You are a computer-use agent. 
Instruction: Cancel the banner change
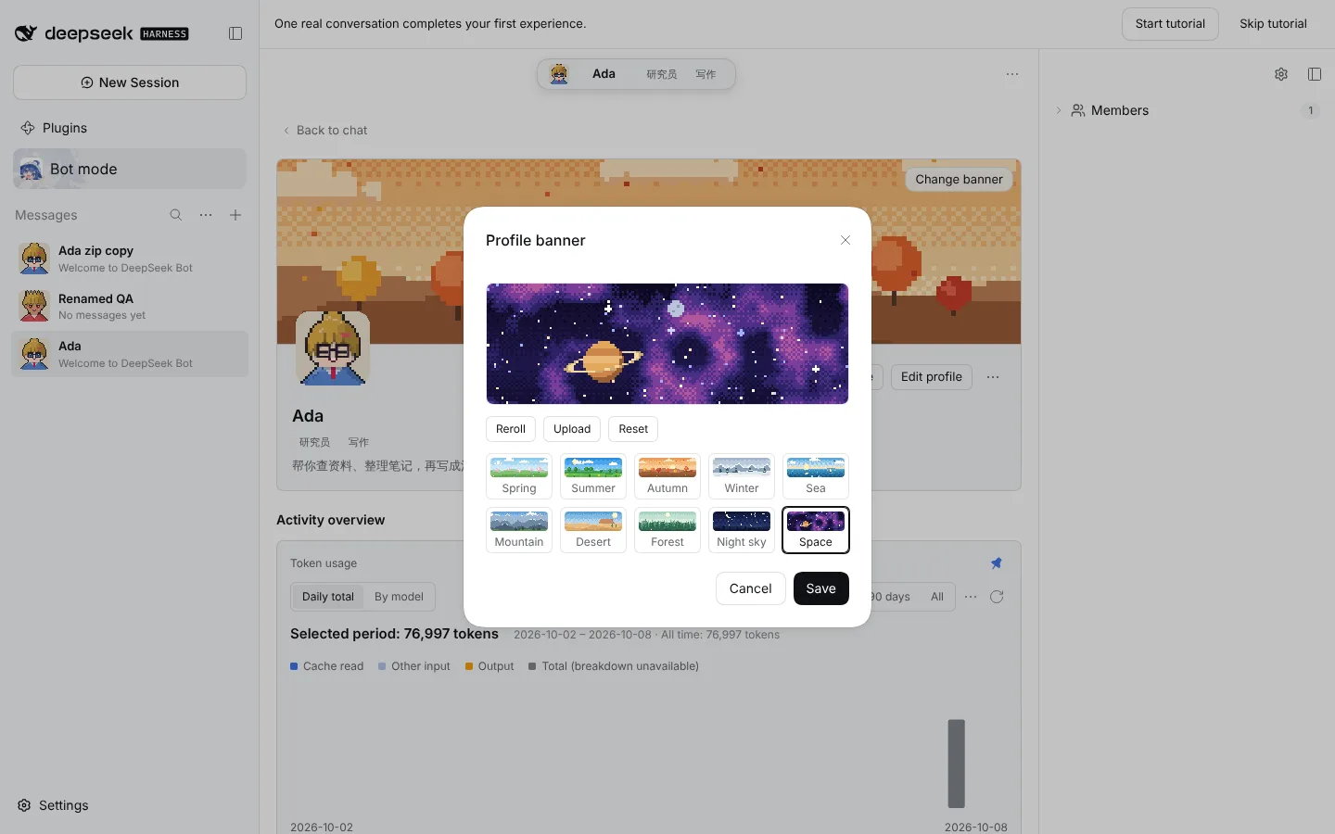click(x=750, y=588)
